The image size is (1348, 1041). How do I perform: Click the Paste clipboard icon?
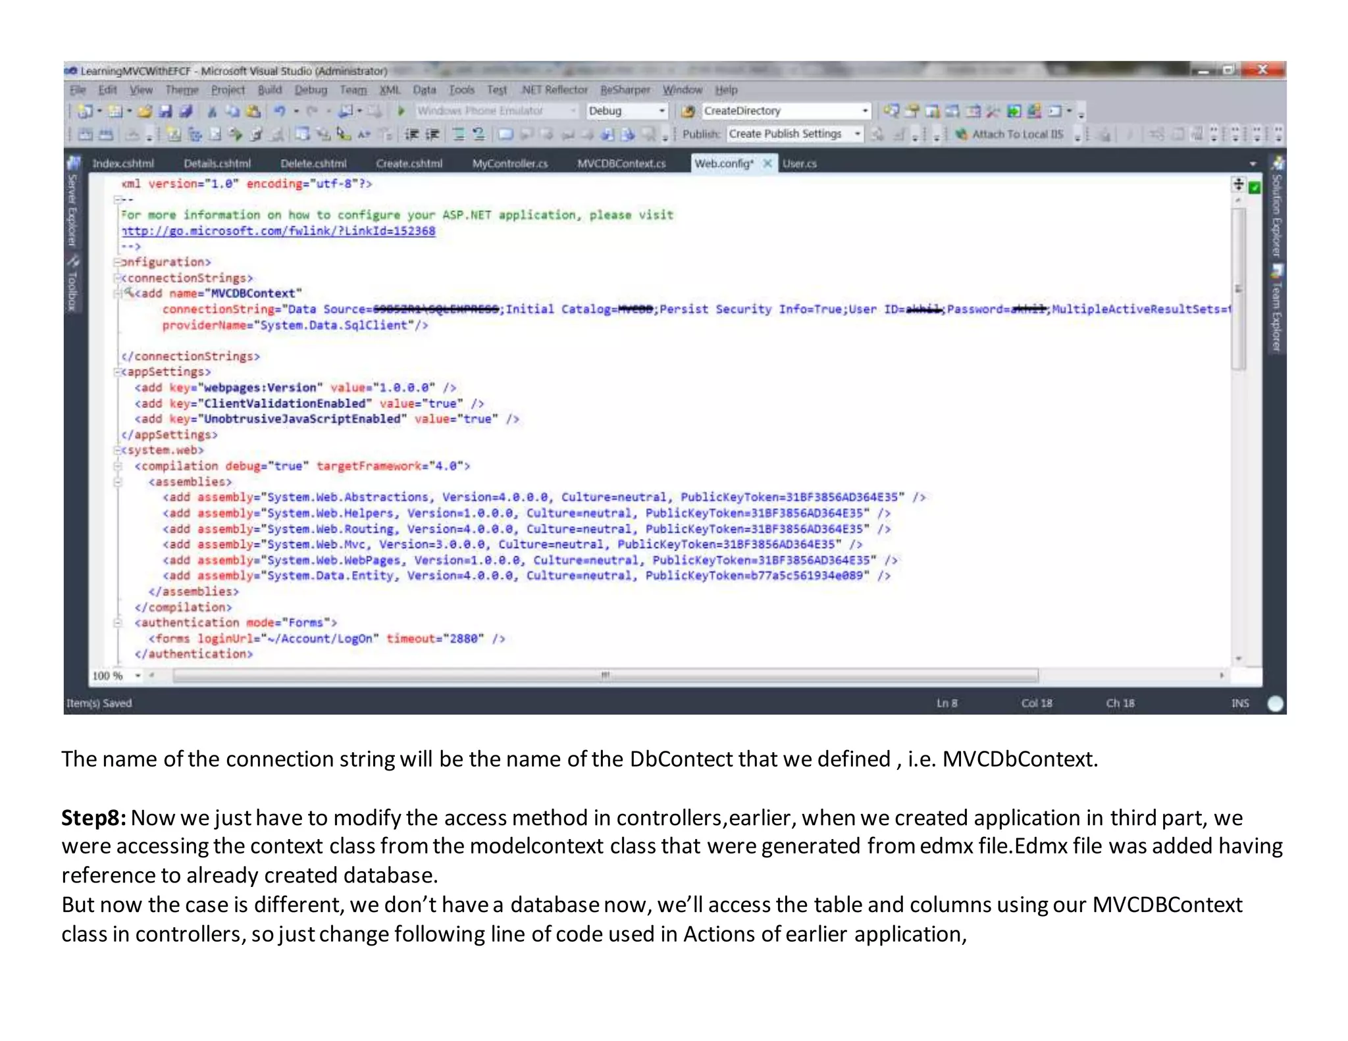tap(253, 111)
